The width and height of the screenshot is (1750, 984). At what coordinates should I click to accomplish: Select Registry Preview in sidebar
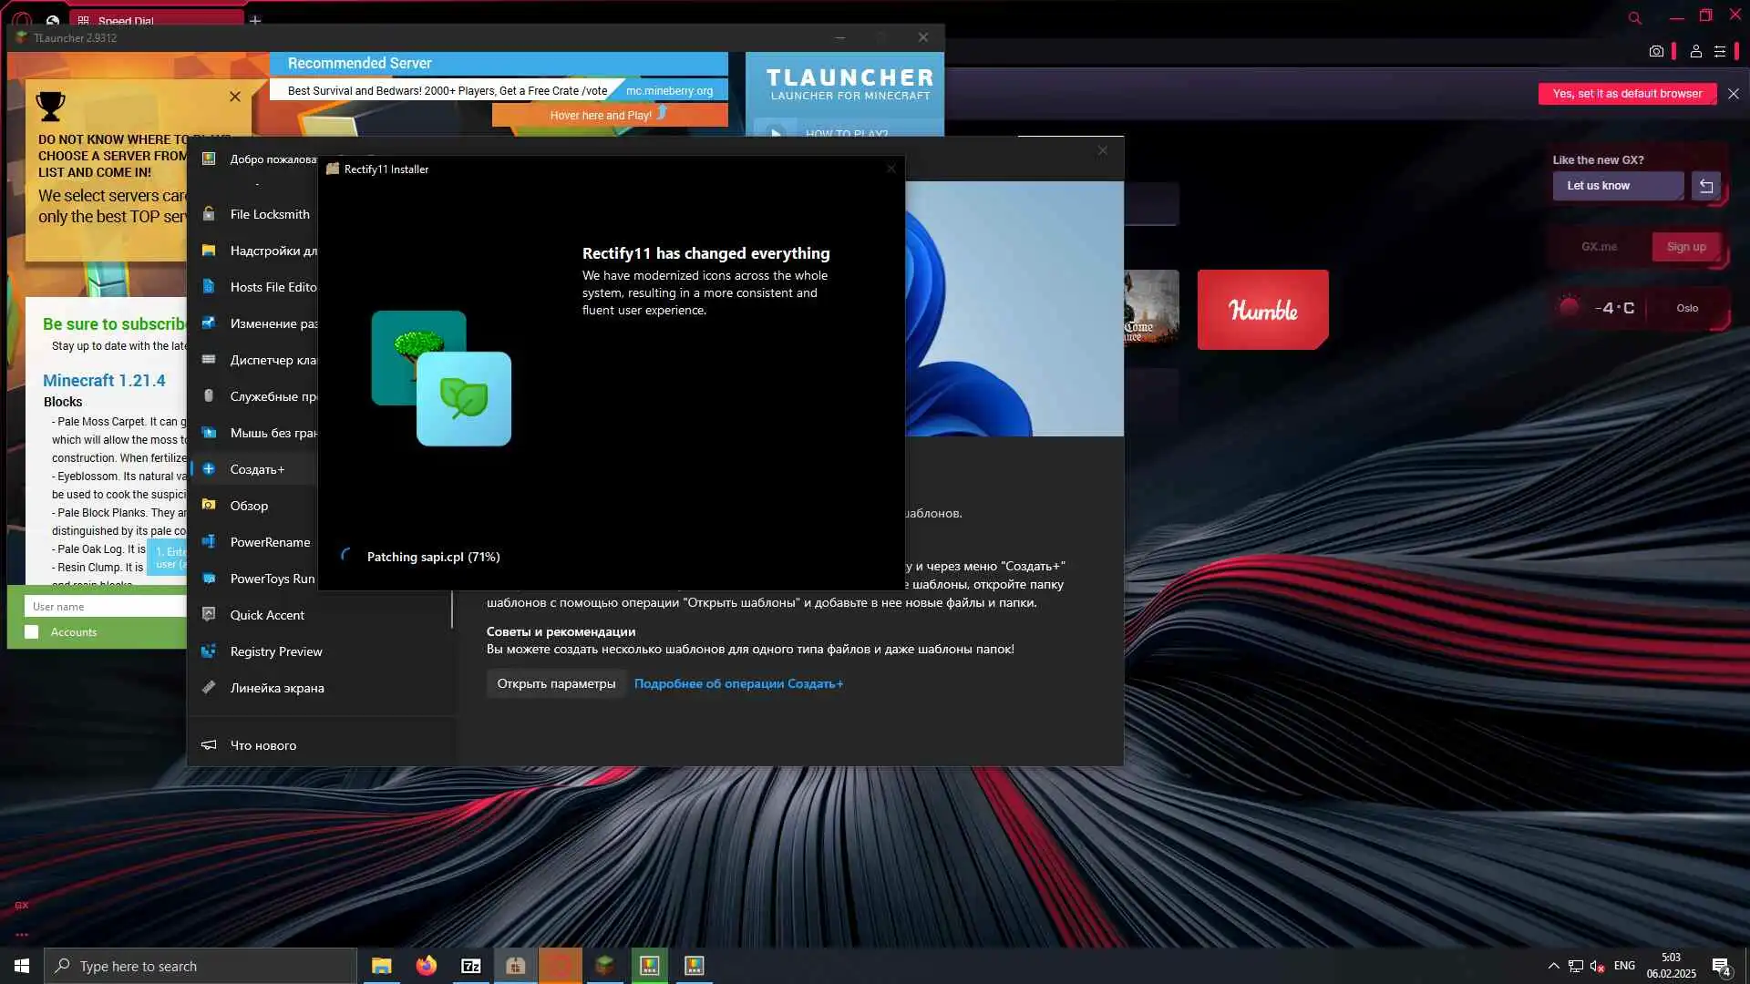pyautogui.click(x=275, y=651)
